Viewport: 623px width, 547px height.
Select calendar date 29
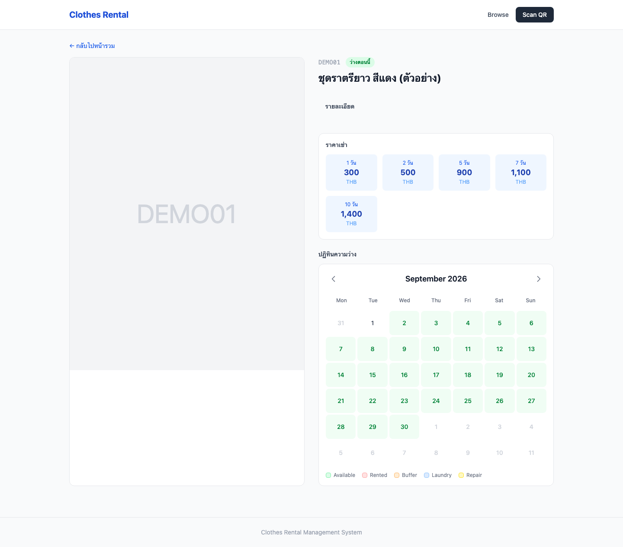tap(373, 427)
